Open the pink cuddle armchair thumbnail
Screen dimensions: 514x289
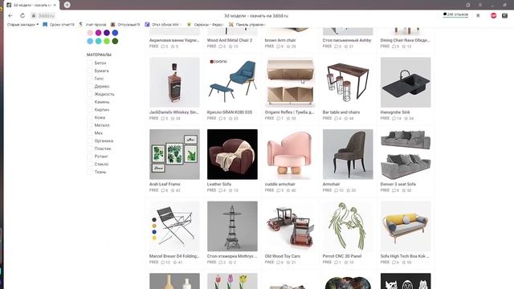click(x=290, y=154)
